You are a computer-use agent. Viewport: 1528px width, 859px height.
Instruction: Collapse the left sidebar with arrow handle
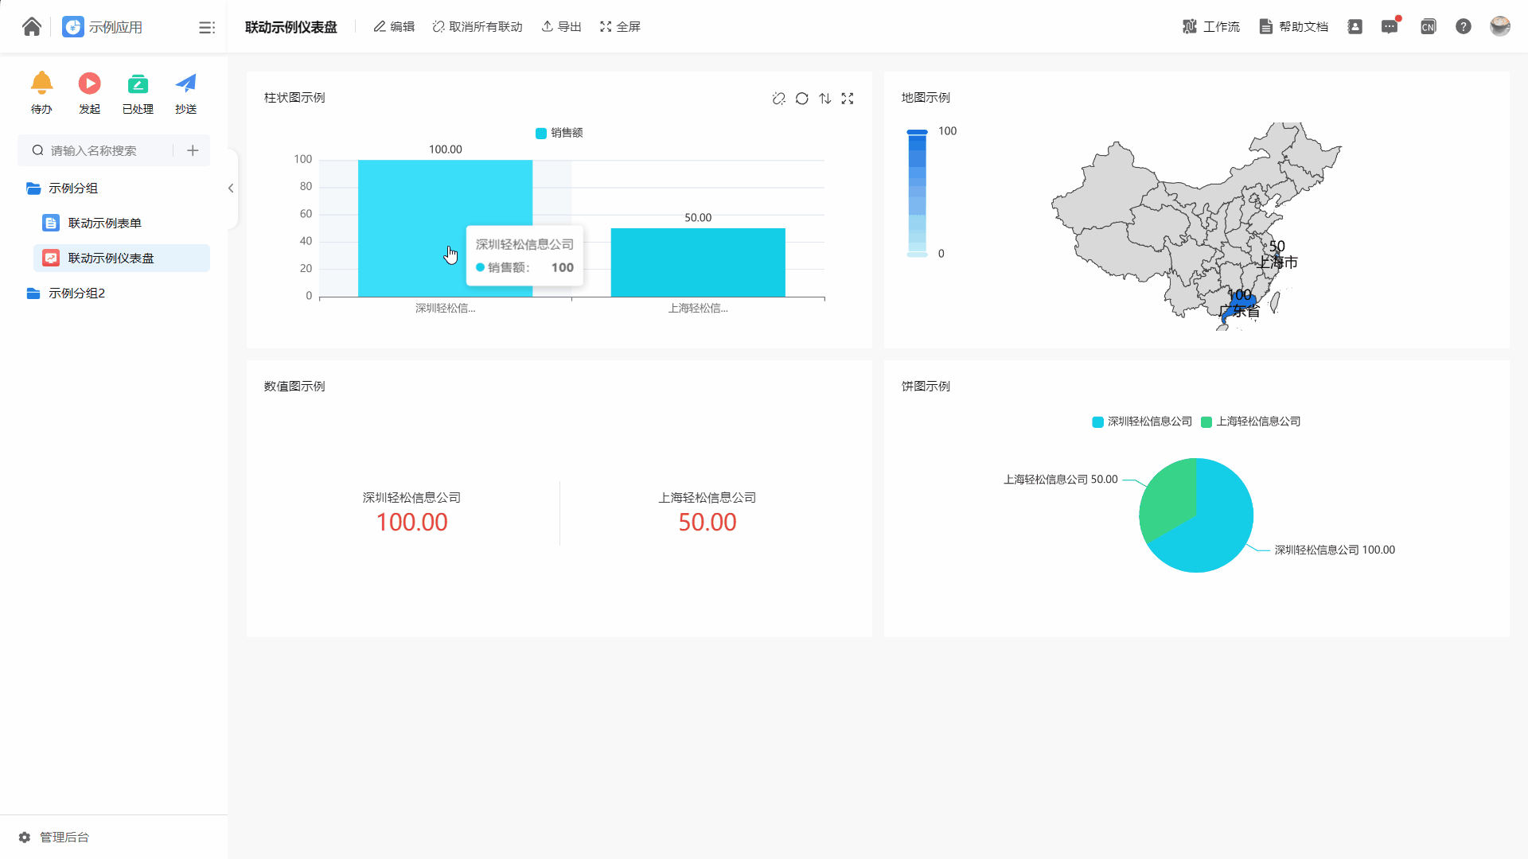pos(231,189)
